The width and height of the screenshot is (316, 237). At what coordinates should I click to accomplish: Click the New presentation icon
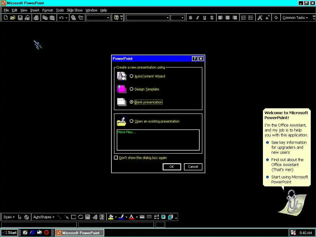[6, 18]
